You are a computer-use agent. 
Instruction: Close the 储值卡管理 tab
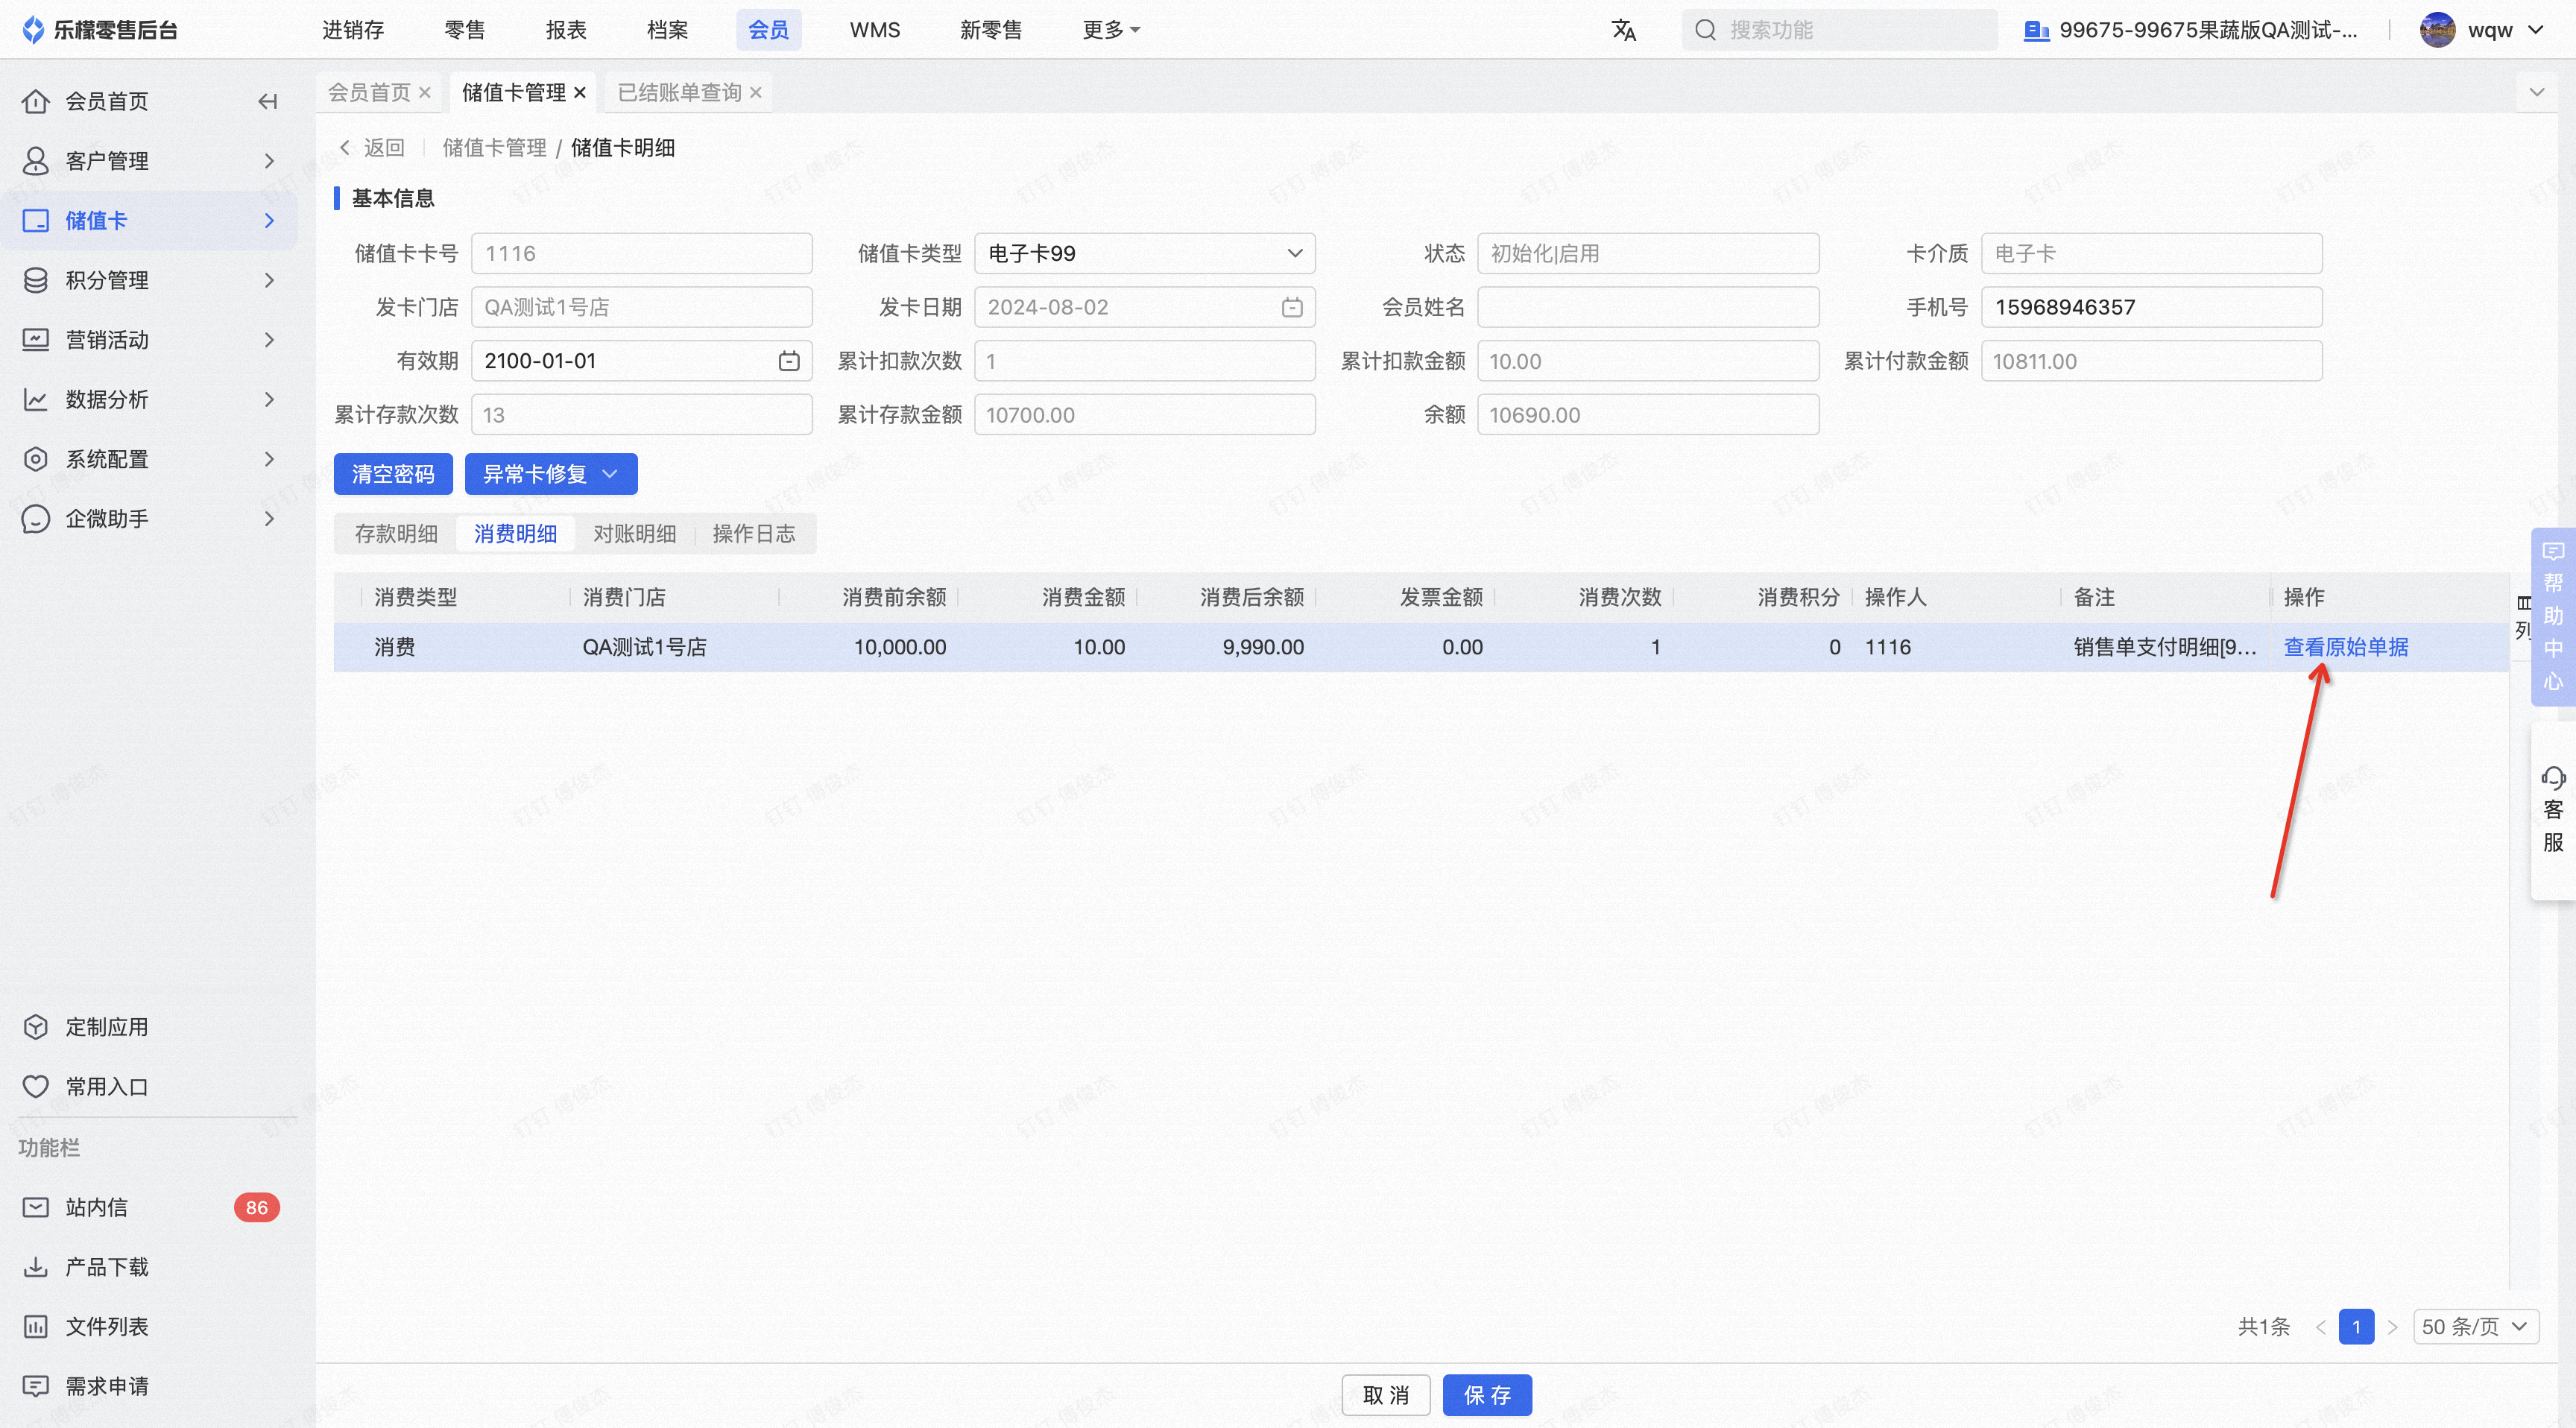[x=580, y=92]
